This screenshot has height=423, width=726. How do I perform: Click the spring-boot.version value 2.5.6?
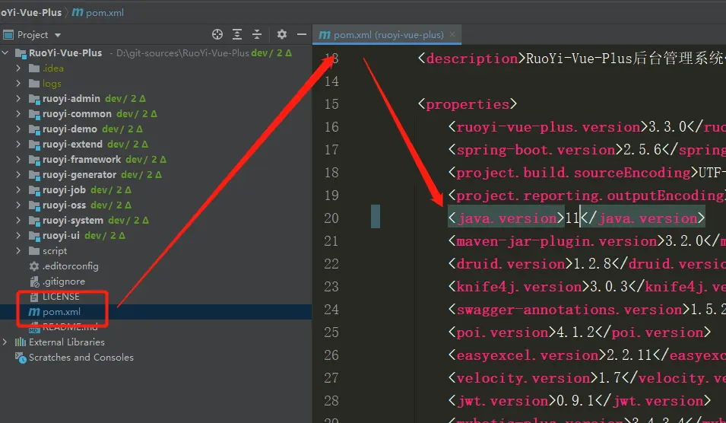(642, 150)
